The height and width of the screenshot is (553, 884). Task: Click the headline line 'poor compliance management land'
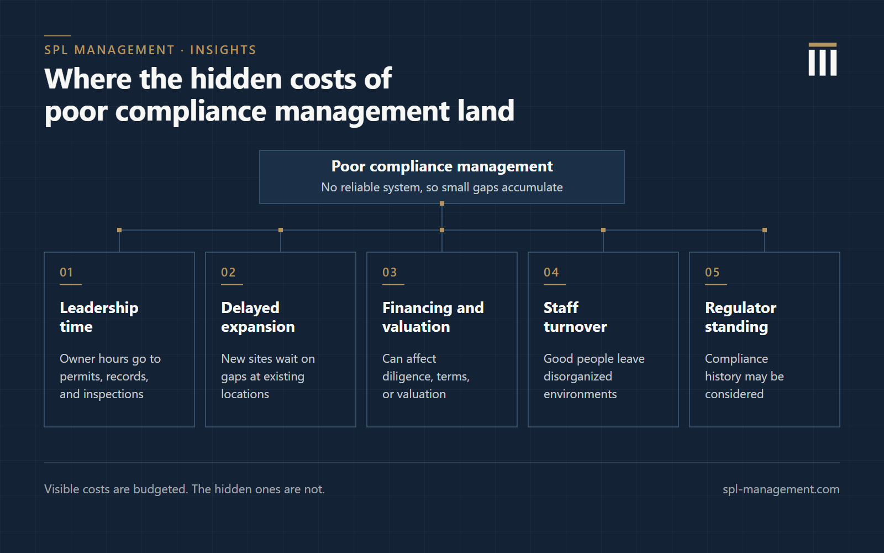point(280,112)
